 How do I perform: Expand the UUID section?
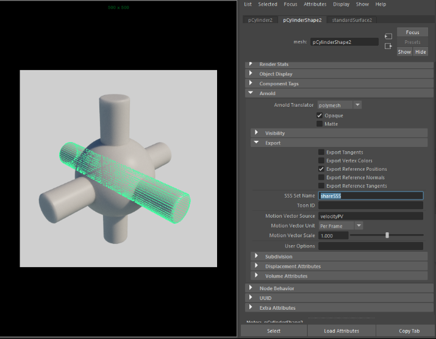[x=339, y=298]
